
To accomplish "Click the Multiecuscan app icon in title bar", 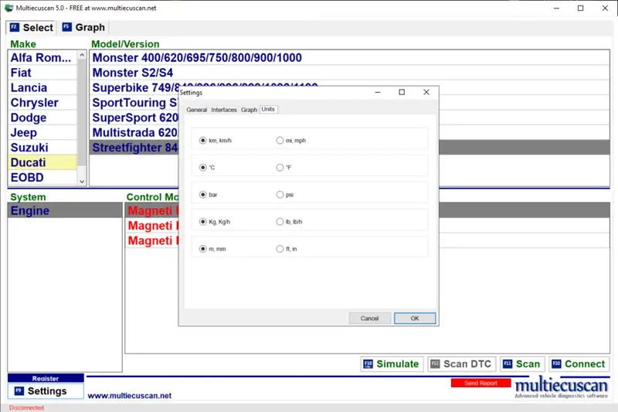I will coord(8,8).
